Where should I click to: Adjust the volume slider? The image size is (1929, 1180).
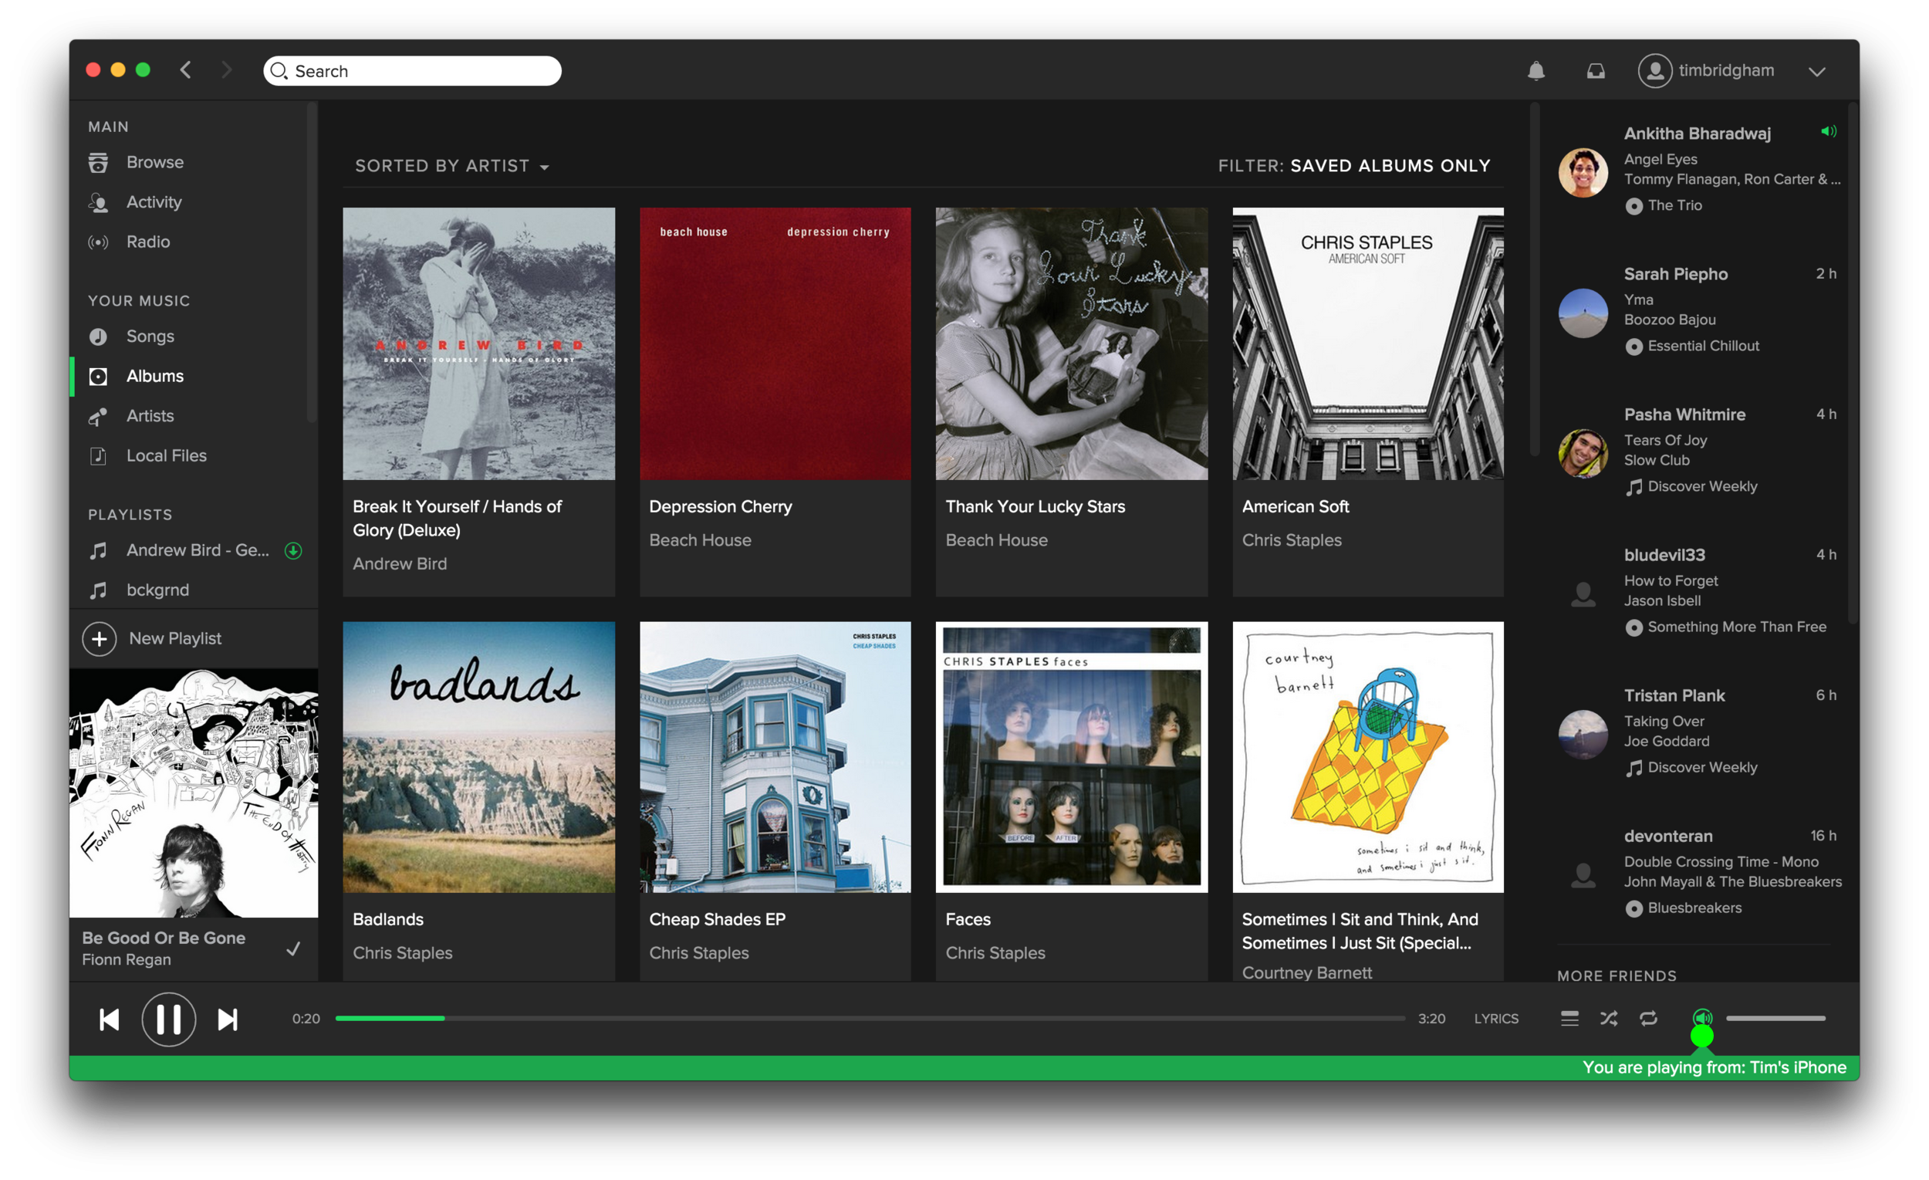(1775, 1019)
